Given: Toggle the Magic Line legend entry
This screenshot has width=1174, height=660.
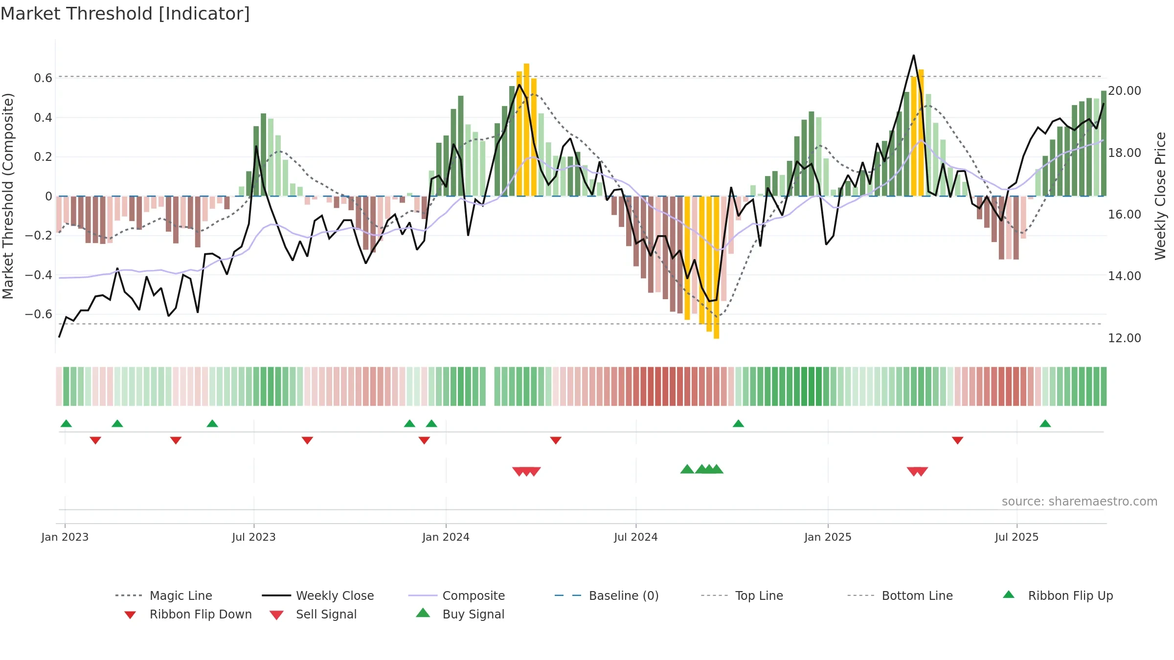Looking at the screenshot, I should tap(164, 595).
